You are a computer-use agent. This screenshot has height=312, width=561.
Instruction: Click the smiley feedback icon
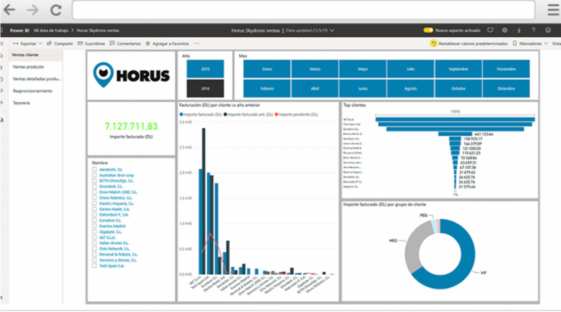pos(548,30)
